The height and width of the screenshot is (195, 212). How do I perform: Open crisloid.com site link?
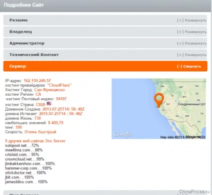pos(16,155)
